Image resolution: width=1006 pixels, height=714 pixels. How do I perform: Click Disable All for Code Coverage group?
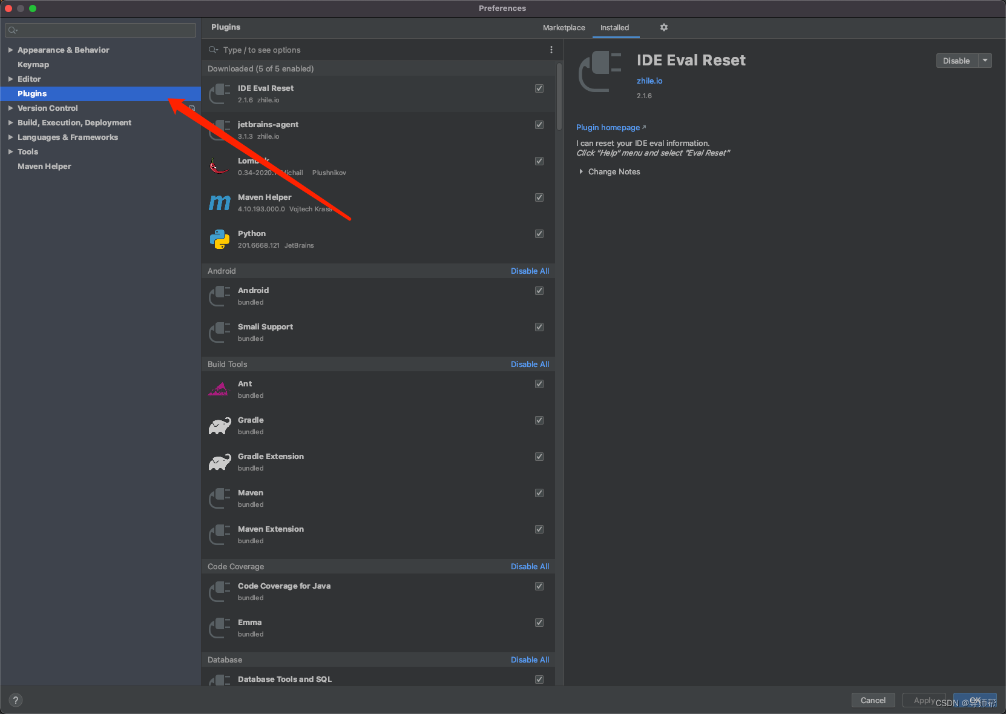click(530, 566)
